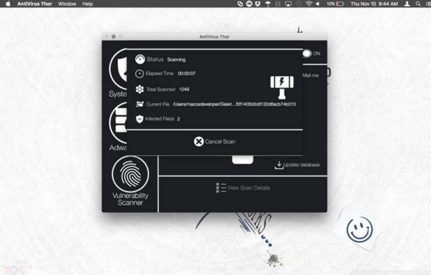Screen dimensions: 431x275
Task: Click the user account icon in menu bar
Action: [x=407, y=4]
